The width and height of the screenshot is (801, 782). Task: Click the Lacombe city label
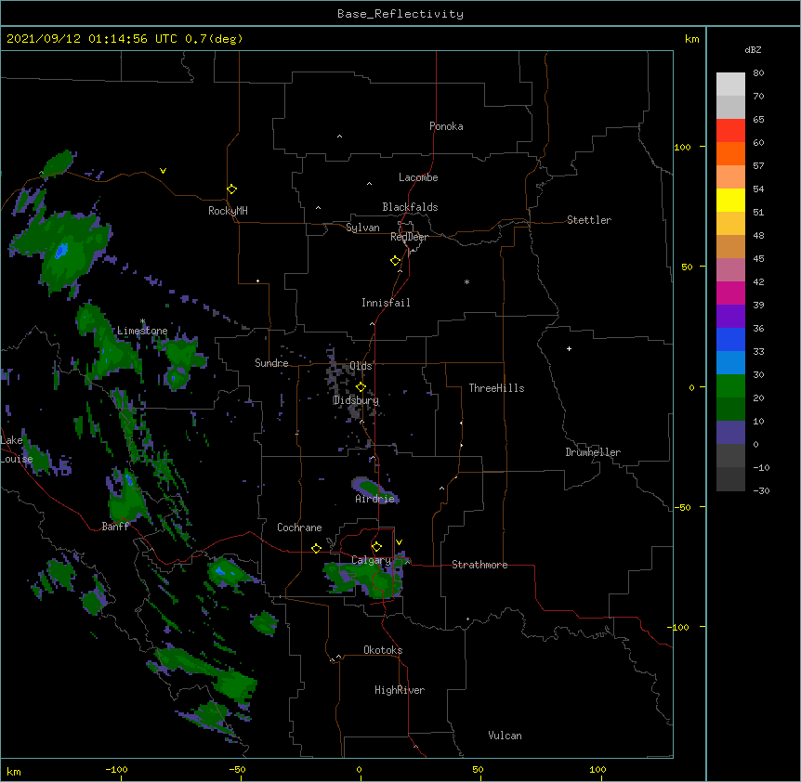tap(418, 177)
